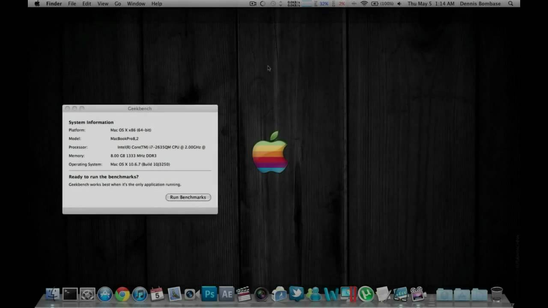The width and height of the screenshot is (548, 308).
Task: Click the Intel Core i7-2635QM processor text
Action: click(x=161, y=147)
